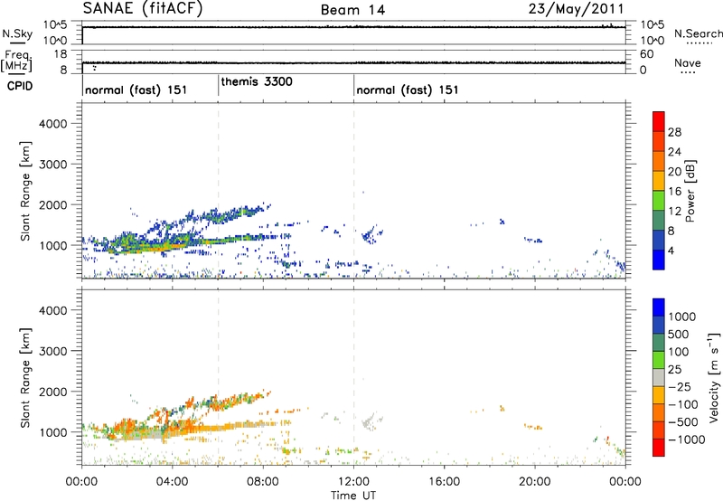Select the 4 dB colorbar value

[671, 250]
